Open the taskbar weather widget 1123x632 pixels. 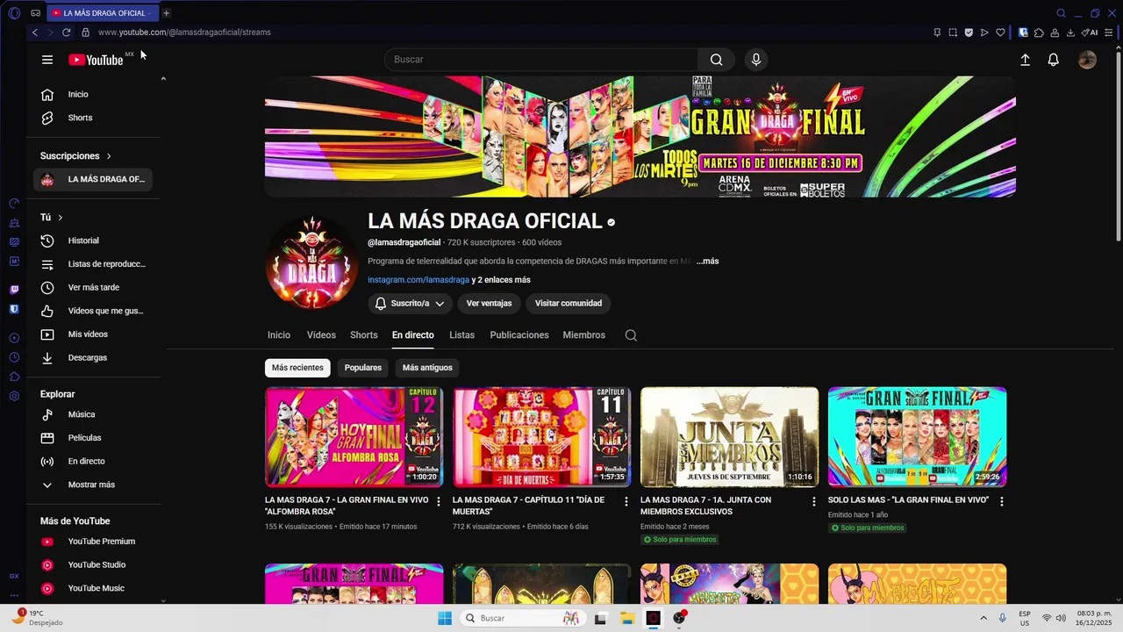[39, 617]
